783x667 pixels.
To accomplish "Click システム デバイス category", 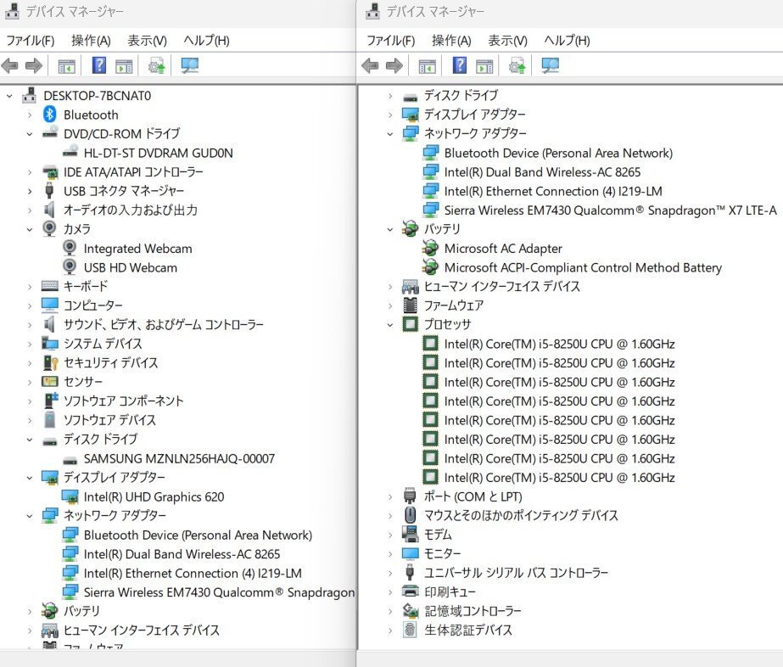I will [103, 344].
